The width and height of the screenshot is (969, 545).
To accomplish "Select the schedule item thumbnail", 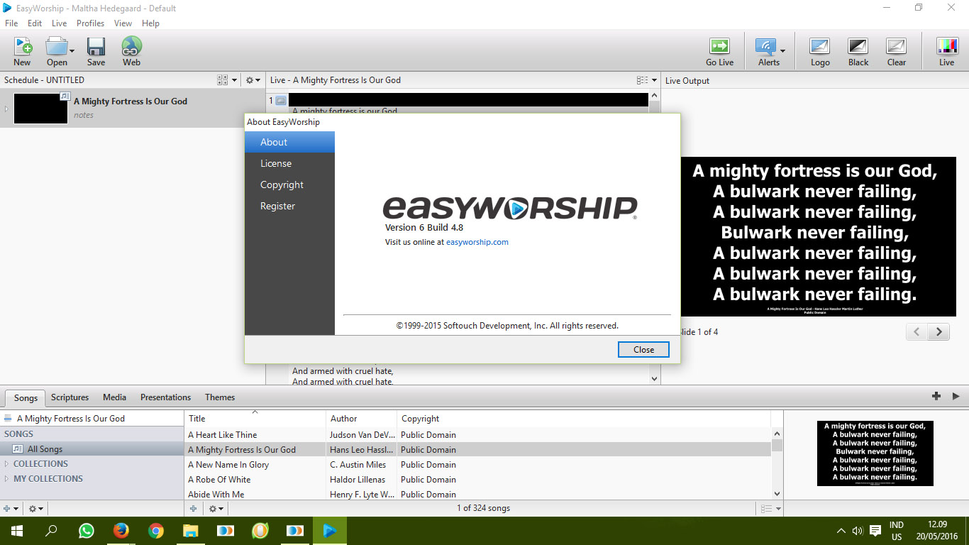I will click(x=41, y=108).
